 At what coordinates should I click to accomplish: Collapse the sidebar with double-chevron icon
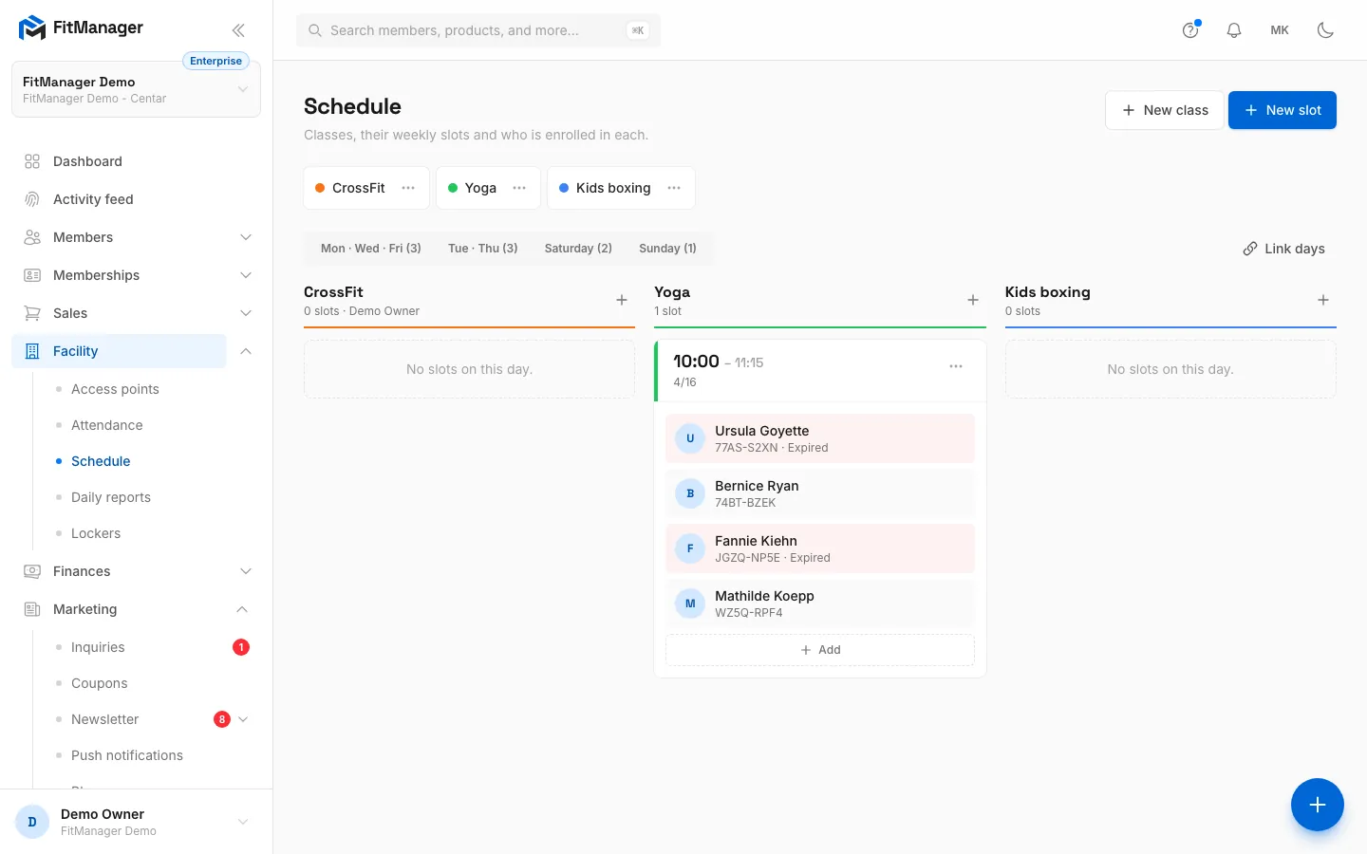tap(238, 30)
